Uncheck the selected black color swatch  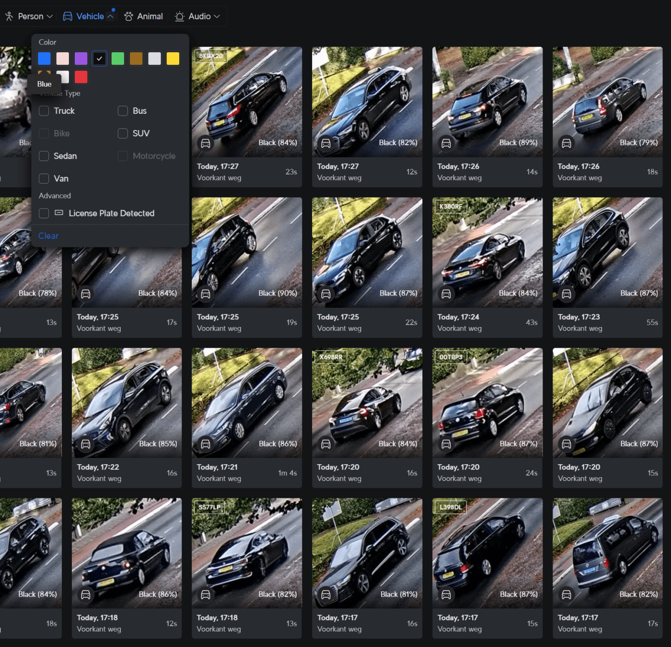coord(99,59)
